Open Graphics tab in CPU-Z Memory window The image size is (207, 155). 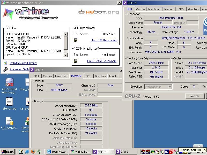(100, 76)
